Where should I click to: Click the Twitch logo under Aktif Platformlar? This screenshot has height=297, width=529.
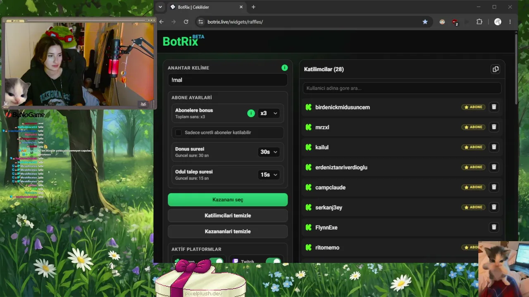236,261
